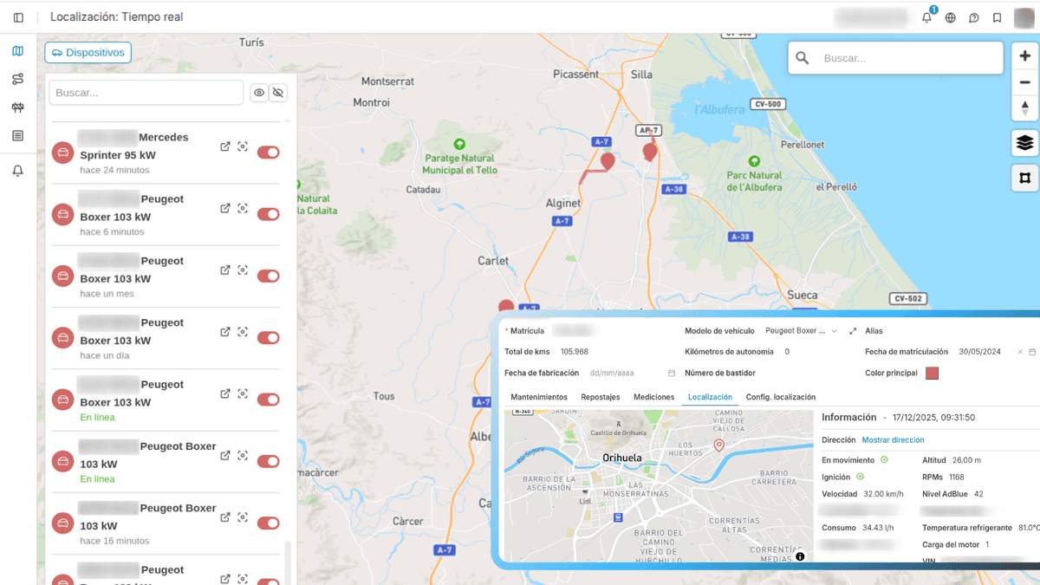This screenshot has width=1040, height=585.
Task: Show all devices with the eye icon
Action: click(x=259, y=93)
